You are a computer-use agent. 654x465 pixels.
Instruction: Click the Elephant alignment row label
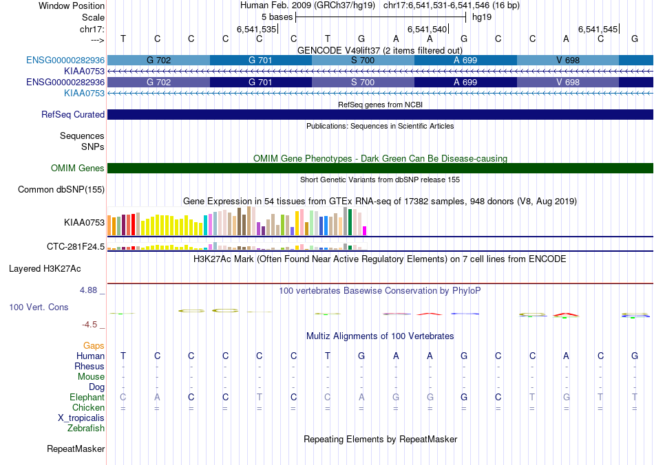pyautogui.click(x=87, y=397)
